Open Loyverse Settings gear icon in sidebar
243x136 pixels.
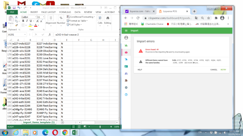click(x=126, y=87)
